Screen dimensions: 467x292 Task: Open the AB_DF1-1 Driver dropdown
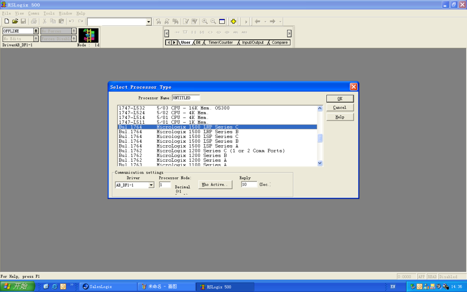click(151, 185)
